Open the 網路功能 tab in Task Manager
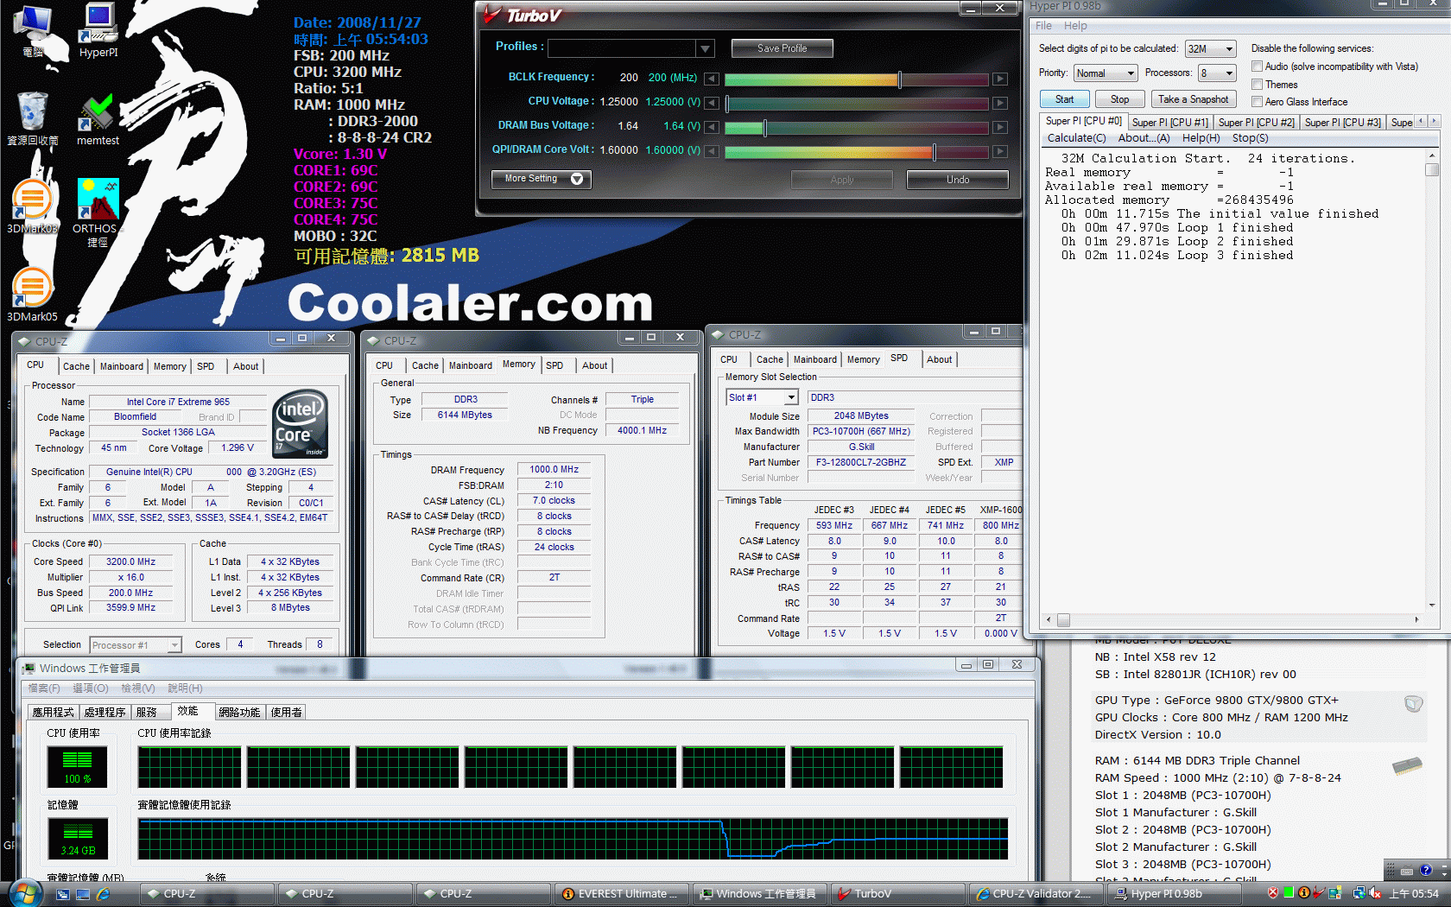This screenshot has width=1451, height=907. [x=239, y=713]
